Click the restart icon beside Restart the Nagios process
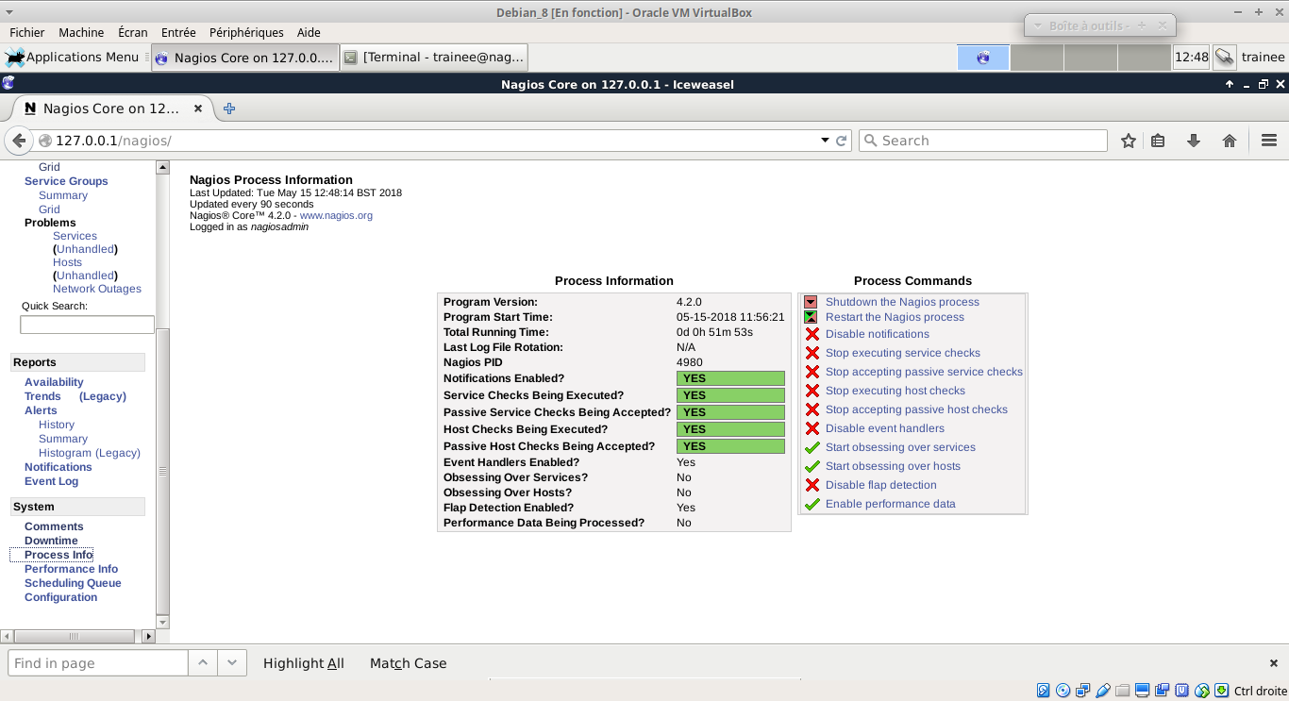 [x=811, y=317]
